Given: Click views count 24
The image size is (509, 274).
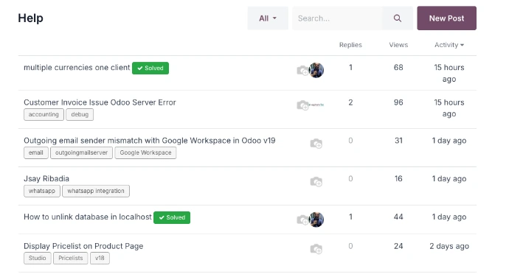Looking at the screenshot, I should pyautogui.click(x=398, y=246).
